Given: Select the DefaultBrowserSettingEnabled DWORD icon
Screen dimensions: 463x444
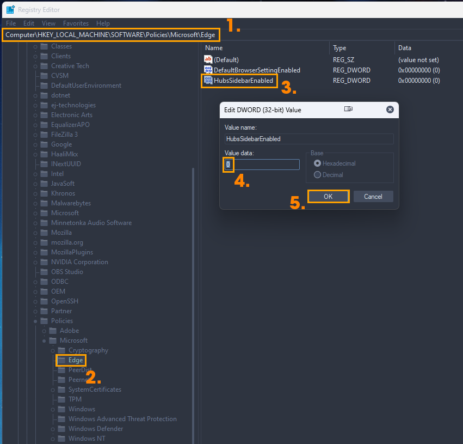Looking at the screenshot, I should (208, 70).
